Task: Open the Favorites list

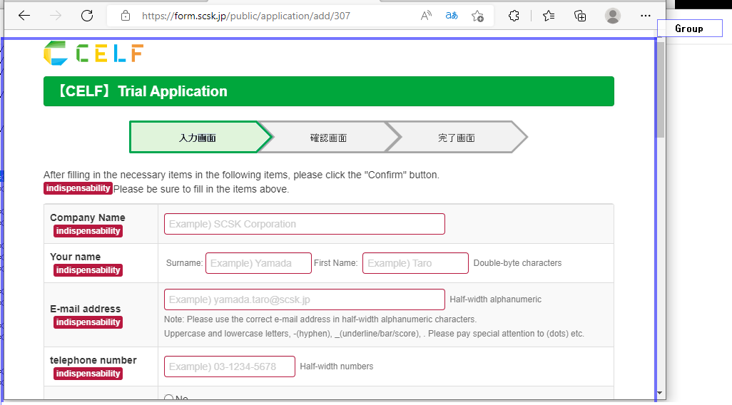Action: coord(549,16)
